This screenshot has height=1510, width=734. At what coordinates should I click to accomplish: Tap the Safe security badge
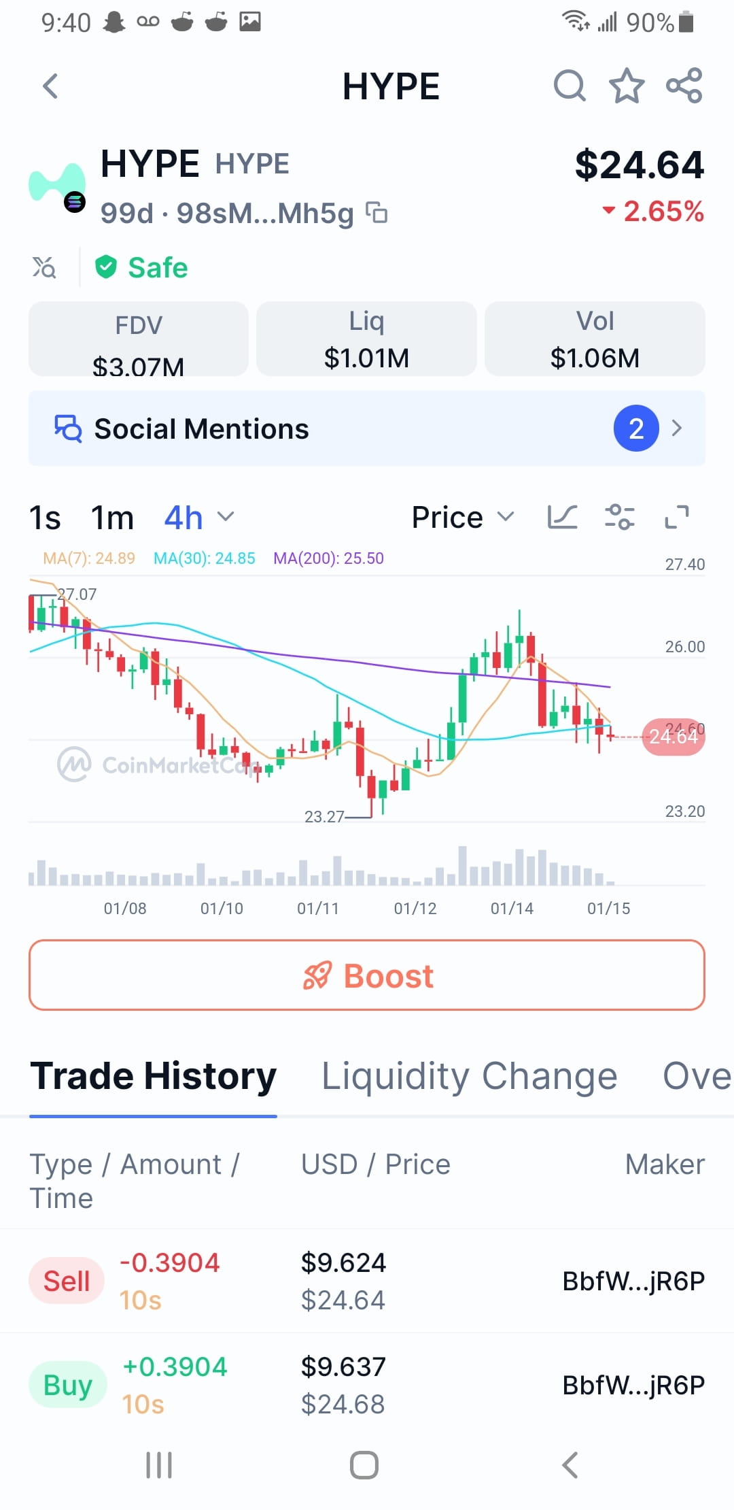coord(141,267)
